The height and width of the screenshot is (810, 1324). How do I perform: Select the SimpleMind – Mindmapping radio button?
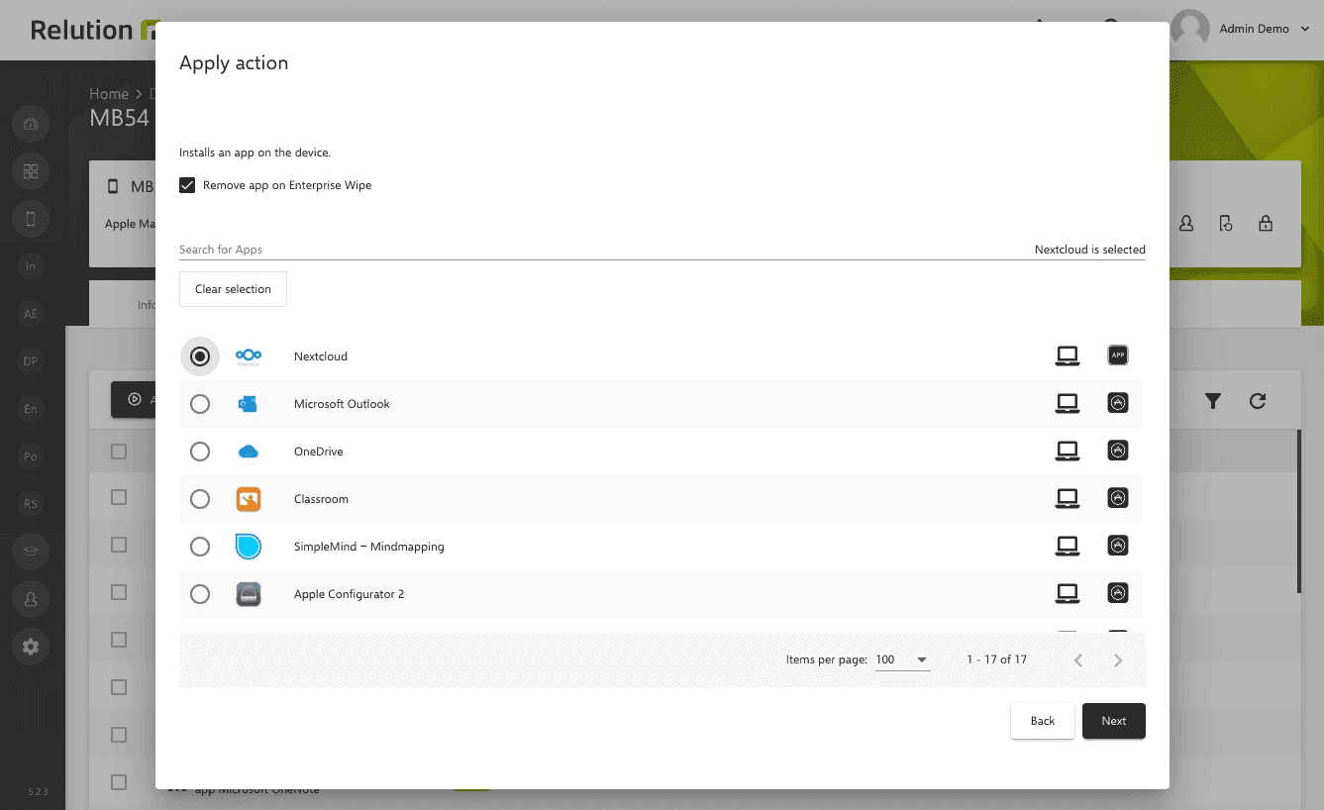click(x=200, y=547)
